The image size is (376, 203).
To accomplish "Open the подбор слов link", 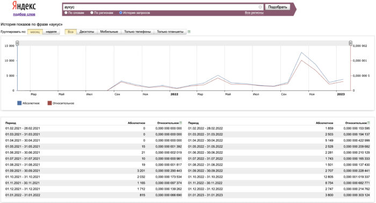I will click(x=24, y=14).
